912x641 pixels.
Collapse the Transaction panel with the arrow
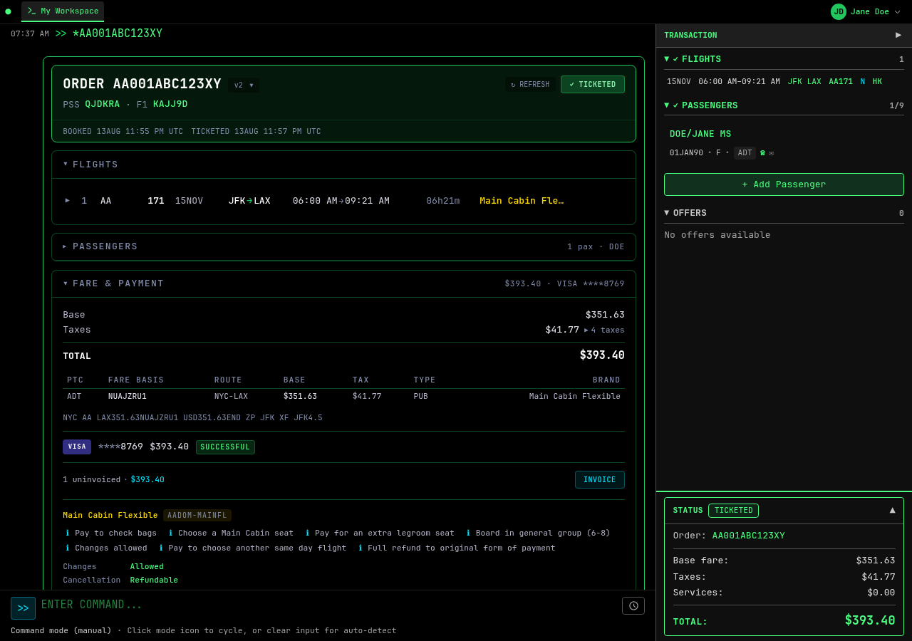tap(898, 35)
